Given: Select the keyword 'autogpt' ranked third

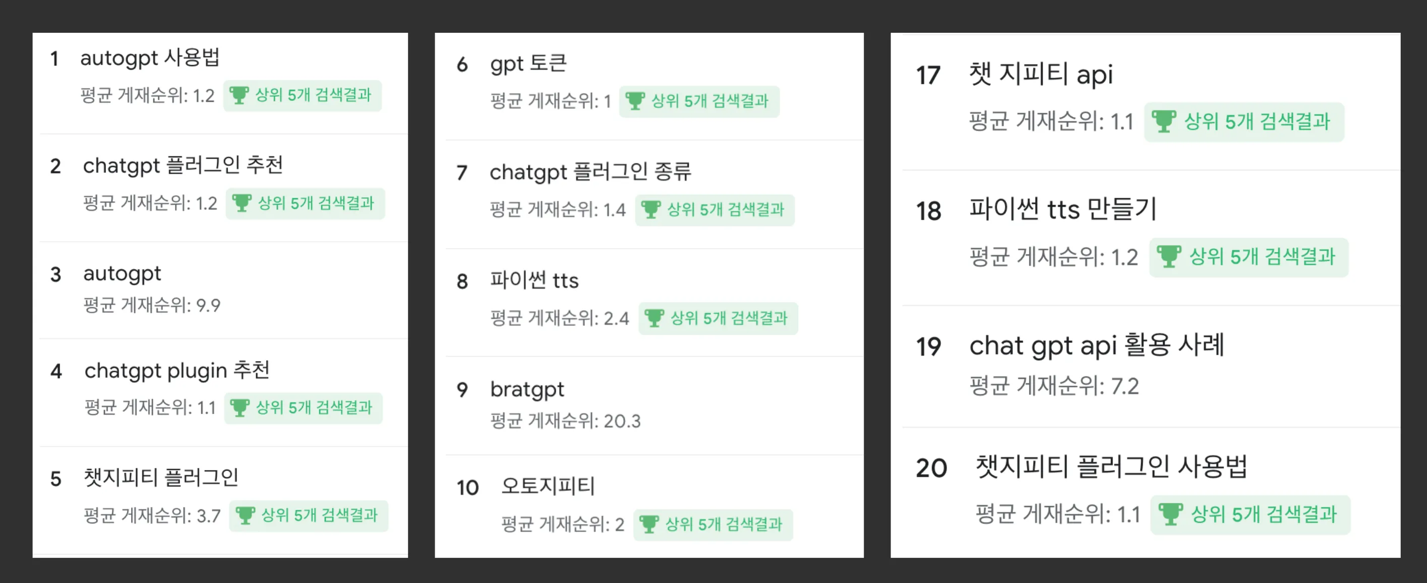Looking at the screenshot, I should pos(122,273).
